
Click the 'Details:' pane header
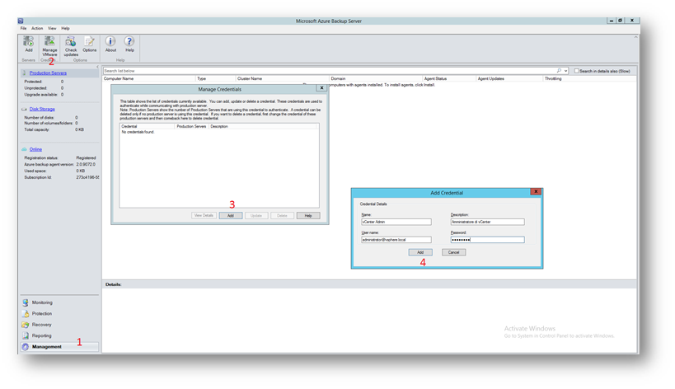coord(113,284)
